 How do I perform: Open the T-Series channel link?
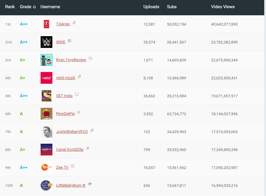tap(63, 24)
